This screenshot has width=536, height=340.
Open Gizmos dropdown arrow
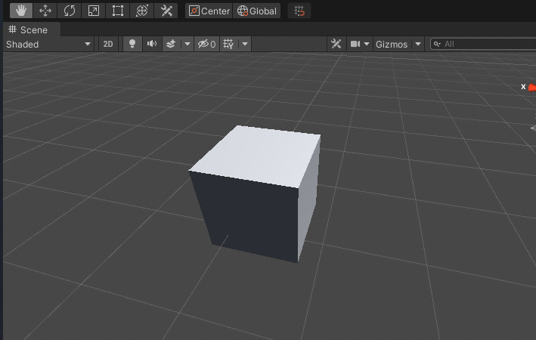[x=418, y=44]
